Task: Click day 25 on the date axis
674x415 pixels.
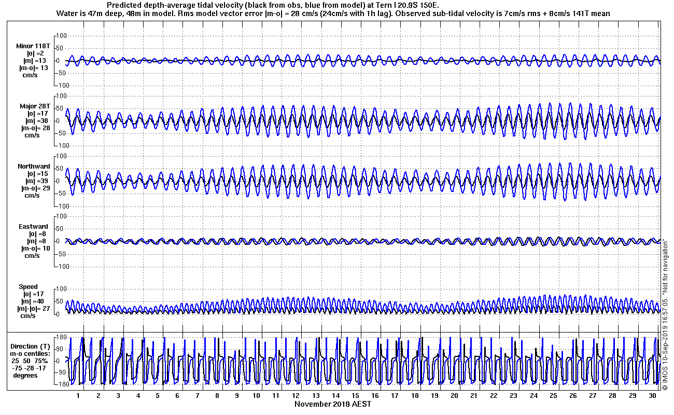Action: coord(553,396)
